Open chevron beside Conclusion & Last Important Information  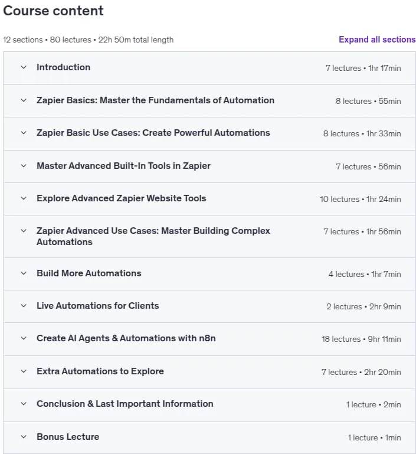(24, 404)
